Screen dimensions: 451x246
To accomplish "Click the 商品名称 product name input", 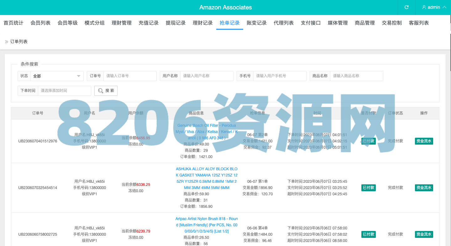I will pos(356,76).
